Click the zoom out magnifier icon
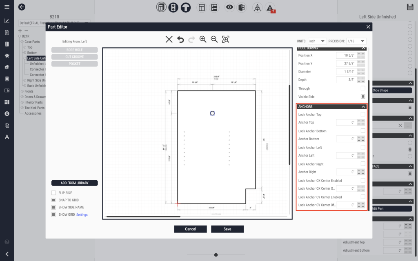This screenshot has height=261, width=418. coord(214,40)
